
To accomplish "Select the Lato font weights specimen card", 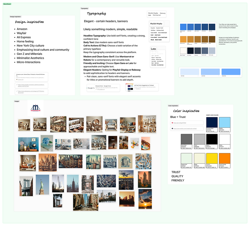I will [158, 57].
